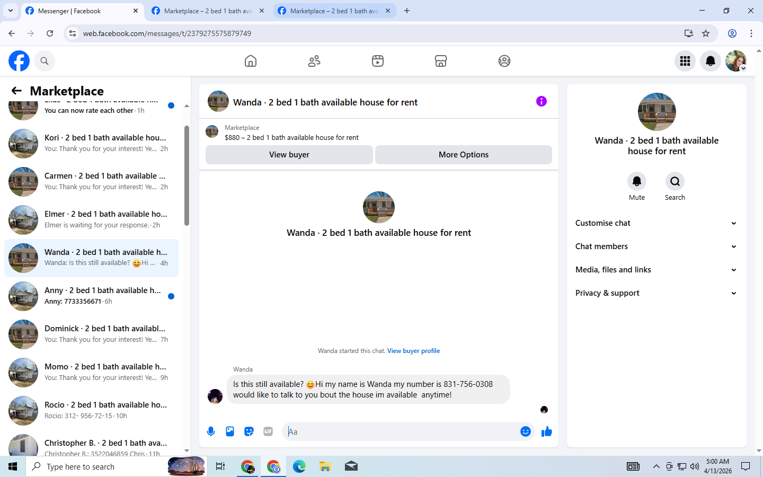The height and width of the screenshot is (477, 763).
Task: Switch to the third Marketplace browser tab
Action: point(334,11)
